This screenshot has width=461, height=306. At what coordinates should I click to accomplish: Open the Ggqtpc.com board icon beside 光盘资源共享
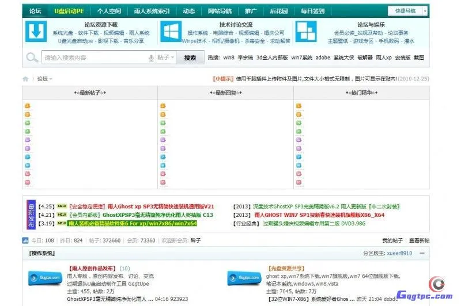coord(244,278)
